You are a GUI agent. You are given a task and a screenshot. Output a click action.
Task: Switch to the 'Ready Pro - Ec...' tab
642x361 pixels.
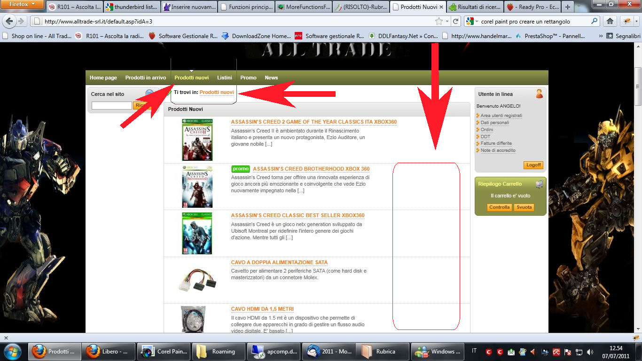(533, 7)
